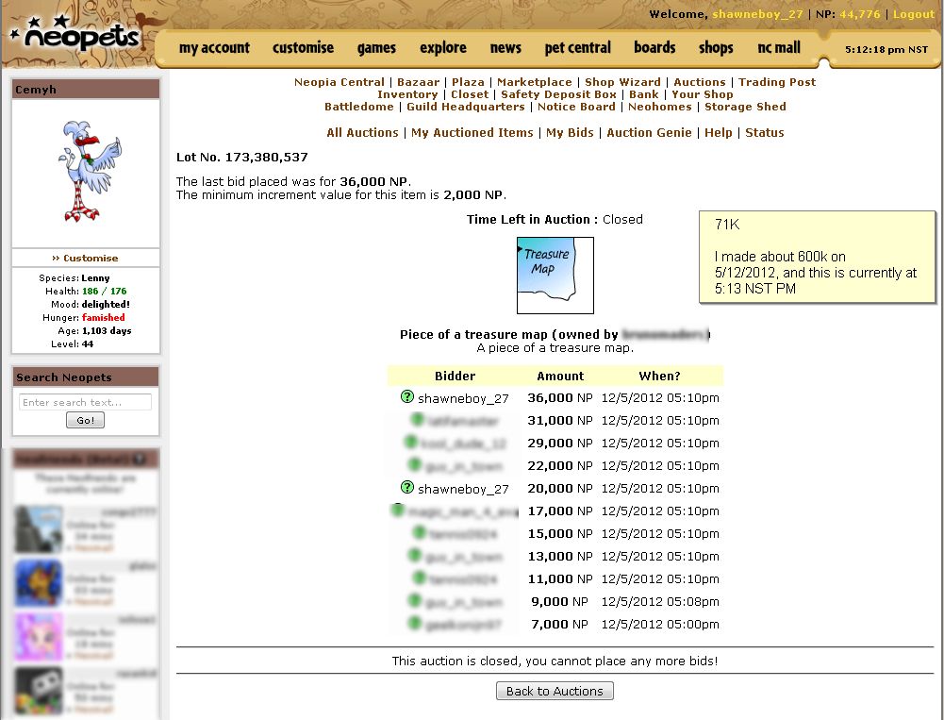The image size is (944, 720).
Task: Open the pet central menu
Action: (577, 47)
